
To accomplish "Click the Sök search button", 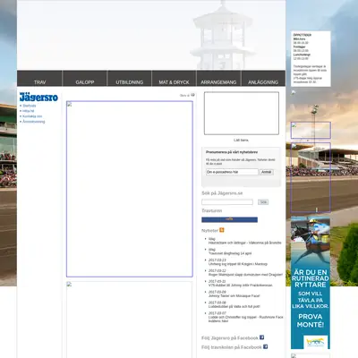I will (x=263, y=202).
